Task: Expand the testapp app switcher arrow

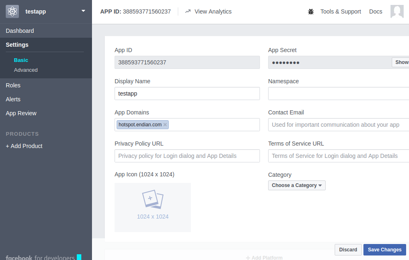Action: 83,11
